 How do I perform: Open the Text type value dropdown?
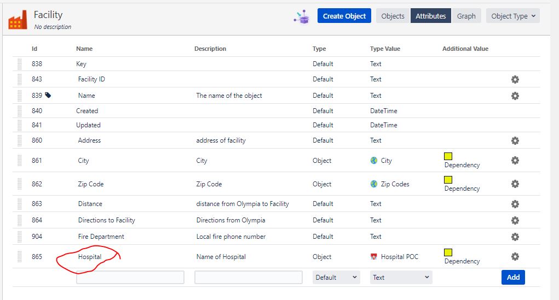coord(401,278)
